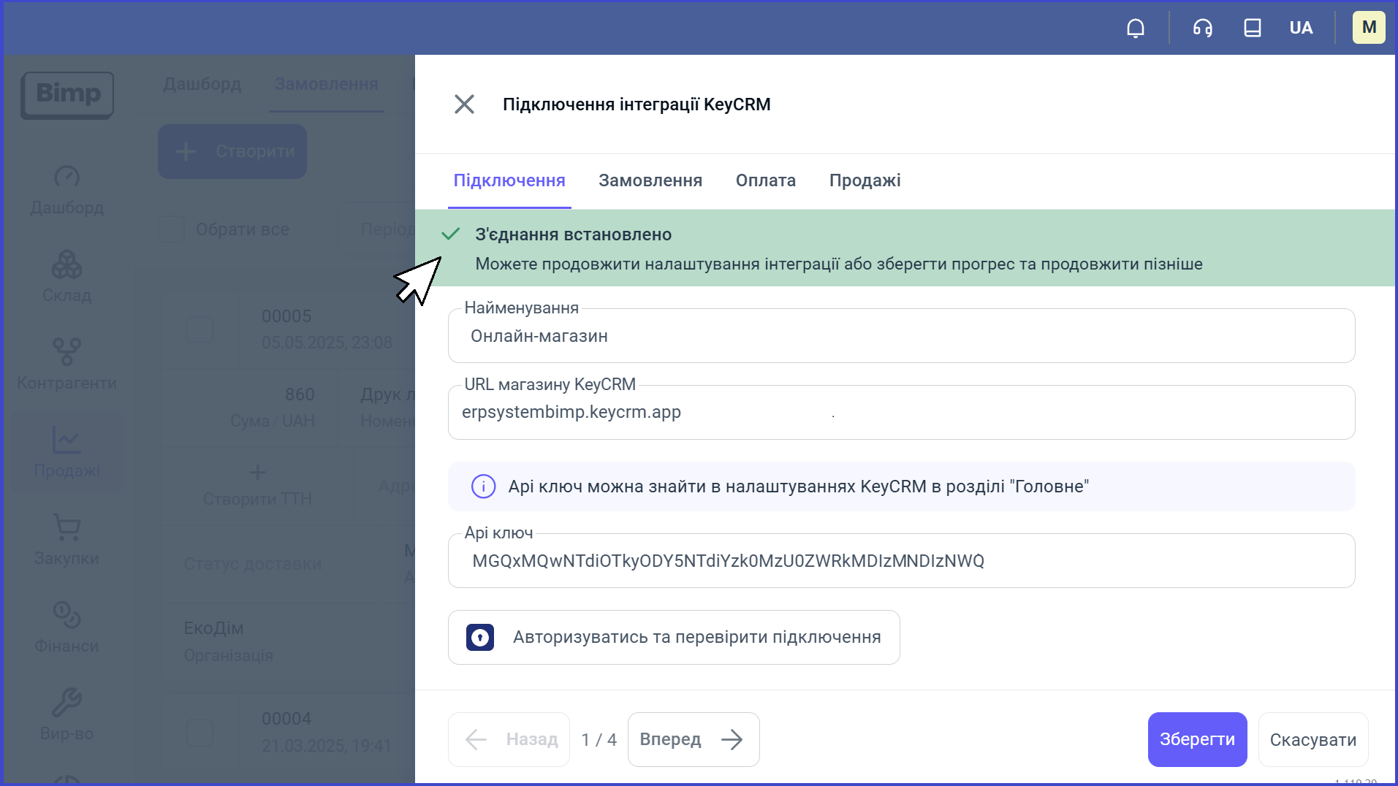Open Склад in sidebar
This screenshot has width=1398, height=786.
coord(67,278)
